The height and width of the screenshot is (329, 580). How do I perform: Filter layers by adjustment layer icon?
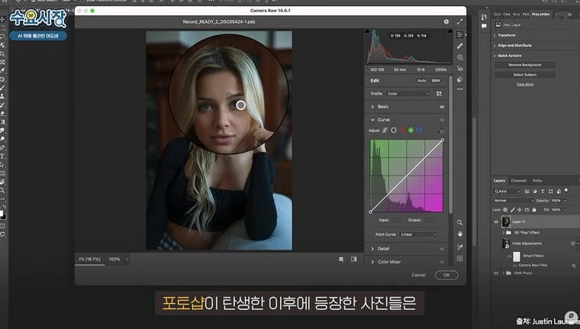[535, 192]
